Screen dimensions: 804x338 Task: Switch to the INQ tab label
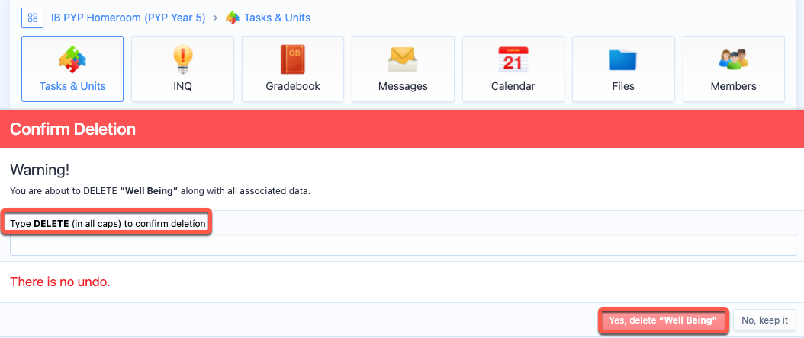point(182,86)
